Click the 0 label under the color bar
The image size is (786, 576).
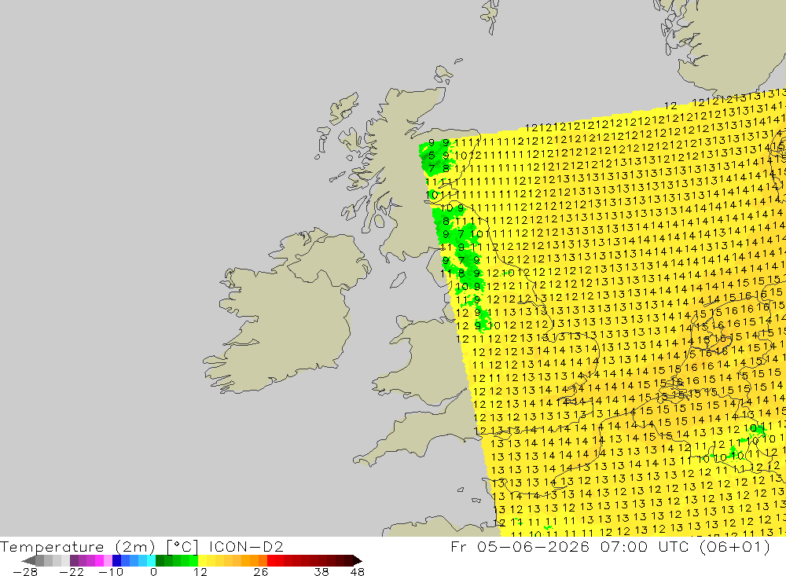point(153,571)
